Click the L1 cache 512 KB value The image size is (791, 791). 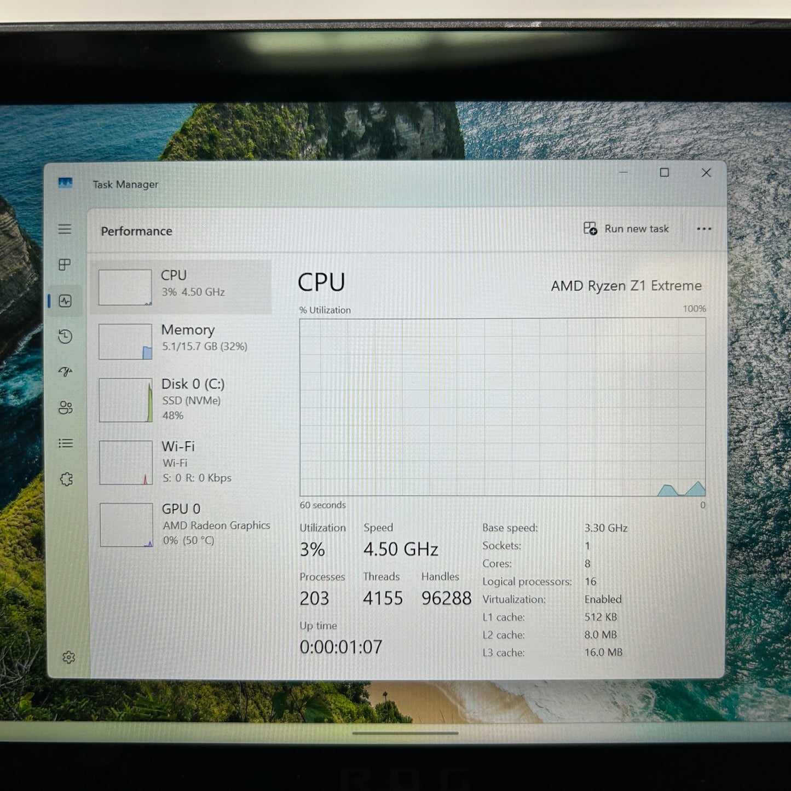(601, 617)
